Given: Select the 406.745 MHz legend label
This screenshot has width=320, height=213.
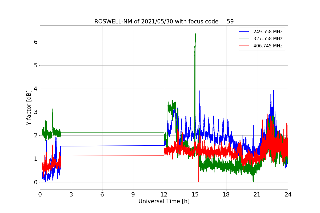Looking at the screenshot, I should tap(268, 46).
